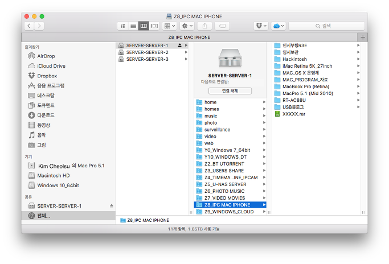Open the Z9_WINDOWS_CLOUD folder

pyautogui.click(x=230, y=212)
